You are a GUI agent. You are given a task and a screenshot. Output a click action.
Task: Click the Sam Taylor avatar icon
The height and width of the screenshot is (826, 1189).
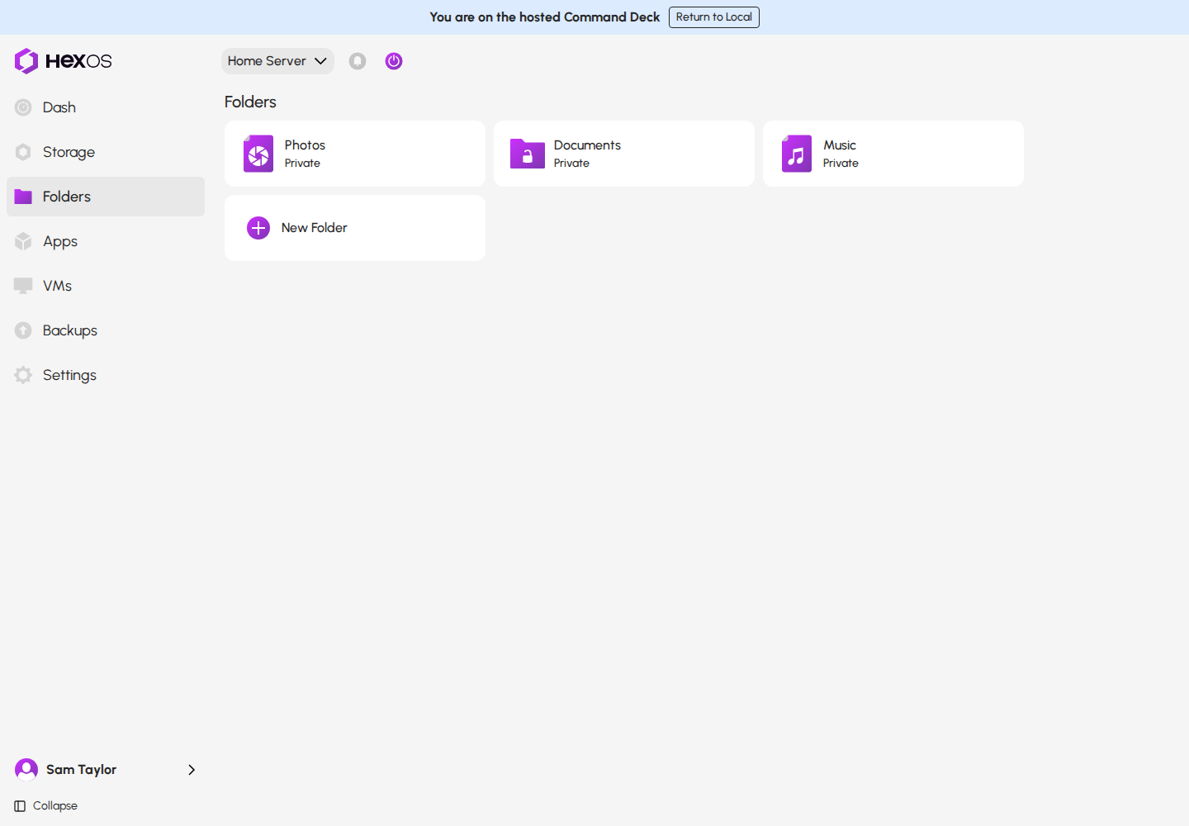(x=26, y=770)
